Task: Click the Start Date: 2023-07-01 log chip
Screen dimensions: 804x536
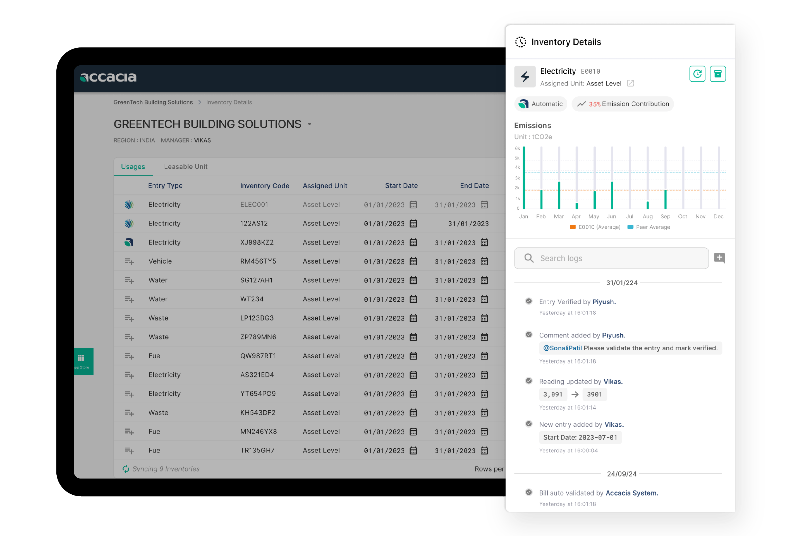Action: (x=580, y=437)
